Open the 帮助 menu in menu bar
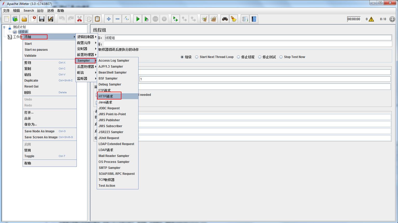The image size is (398, 223). (x=60, y=11)
